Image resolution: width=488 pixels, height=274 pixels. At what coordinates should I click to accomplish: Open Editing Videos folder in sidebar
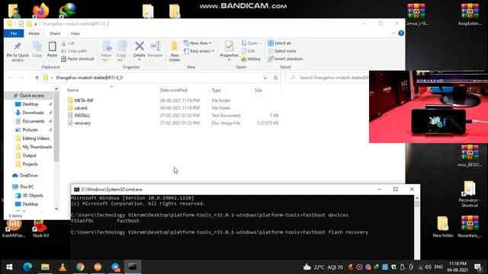pyautogui.click(x=36, y=139)
